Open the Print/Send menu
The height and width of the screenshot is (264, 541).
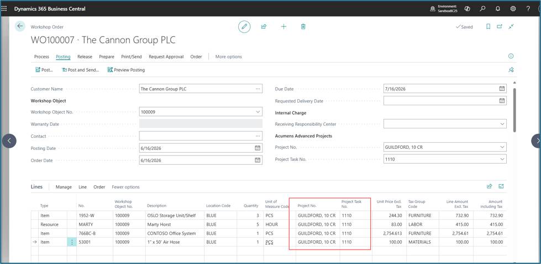tap(132, 56)
